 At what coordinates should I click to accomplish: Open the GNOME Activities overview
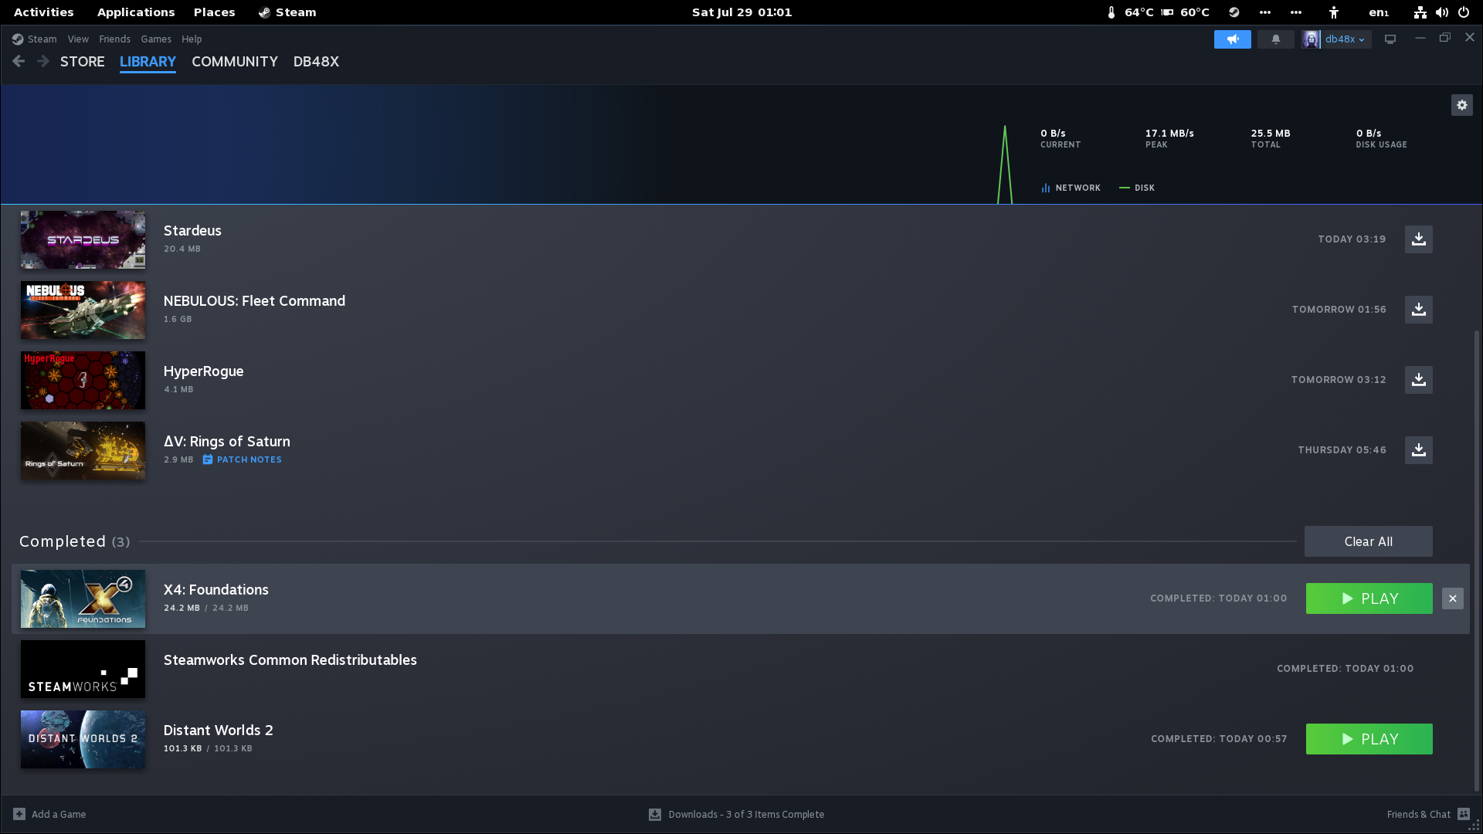(x=44, y=12)
